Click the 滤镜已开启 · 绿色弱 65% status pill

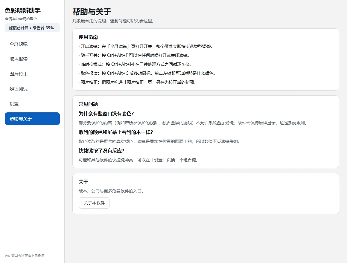(x=32, y=28)
